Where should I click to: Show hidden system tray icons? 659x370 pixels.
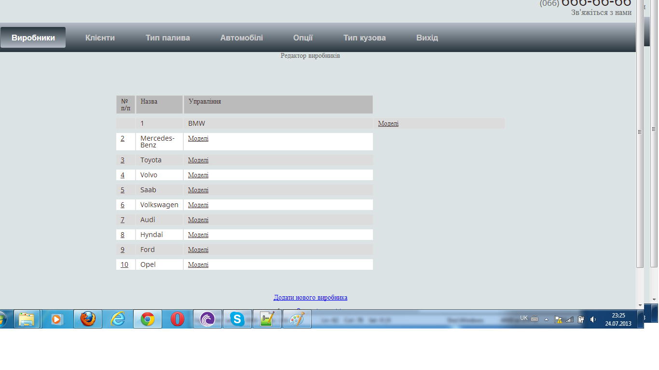(x=547, y=319)
